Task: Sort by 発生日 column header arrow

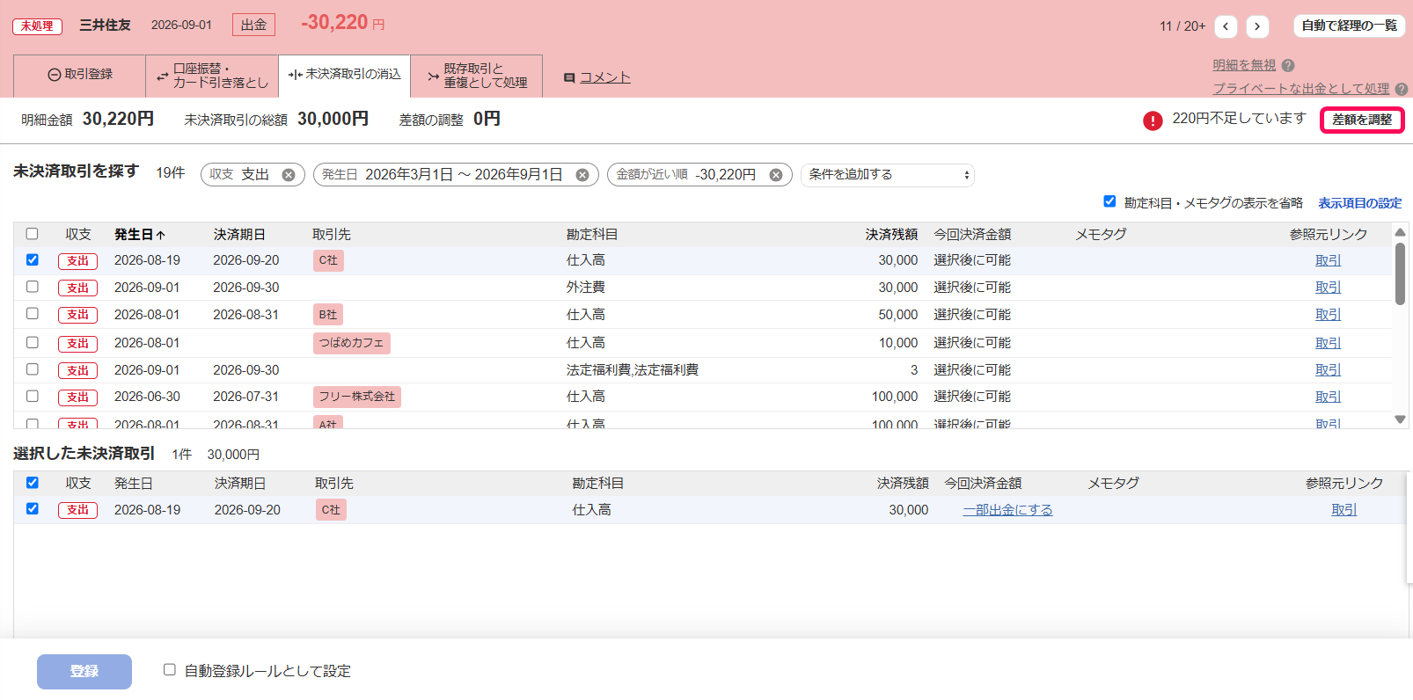Action: [x=161, y=235]
